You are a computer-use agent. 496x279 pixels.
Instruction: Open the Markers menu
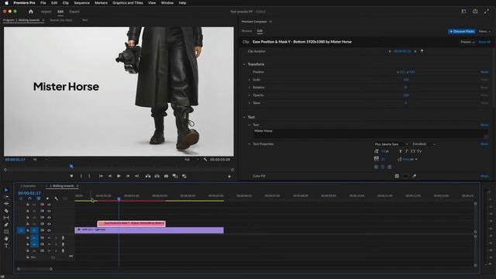point(101,3)
